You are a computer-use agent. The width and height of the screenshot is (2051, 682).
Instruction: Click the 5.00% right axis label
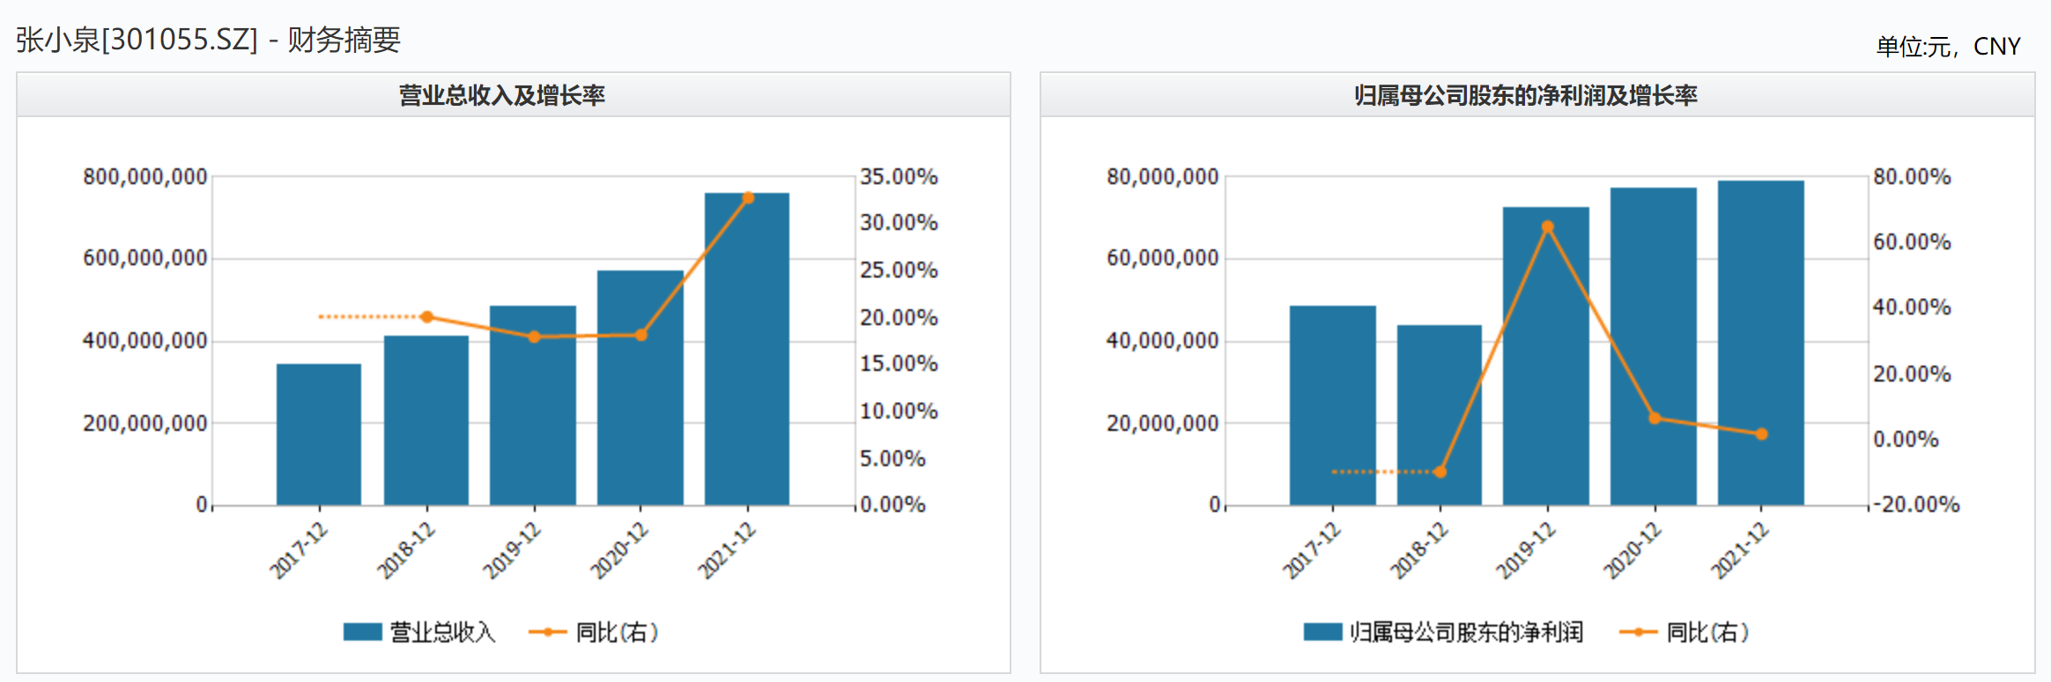[x=892, y=458]
